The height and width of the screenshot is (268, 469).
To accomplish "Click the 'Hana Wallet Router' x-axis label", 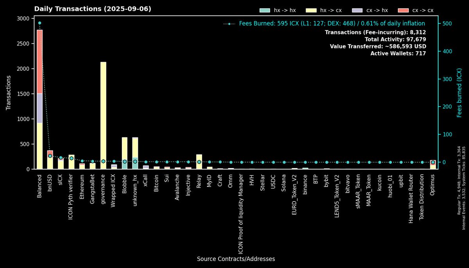I will pos(412,199).
